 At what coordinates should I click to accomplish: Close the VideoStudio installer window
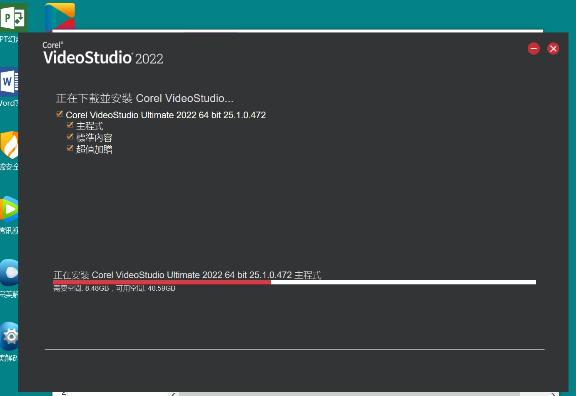pyautogui.click(x=553, y=49)
